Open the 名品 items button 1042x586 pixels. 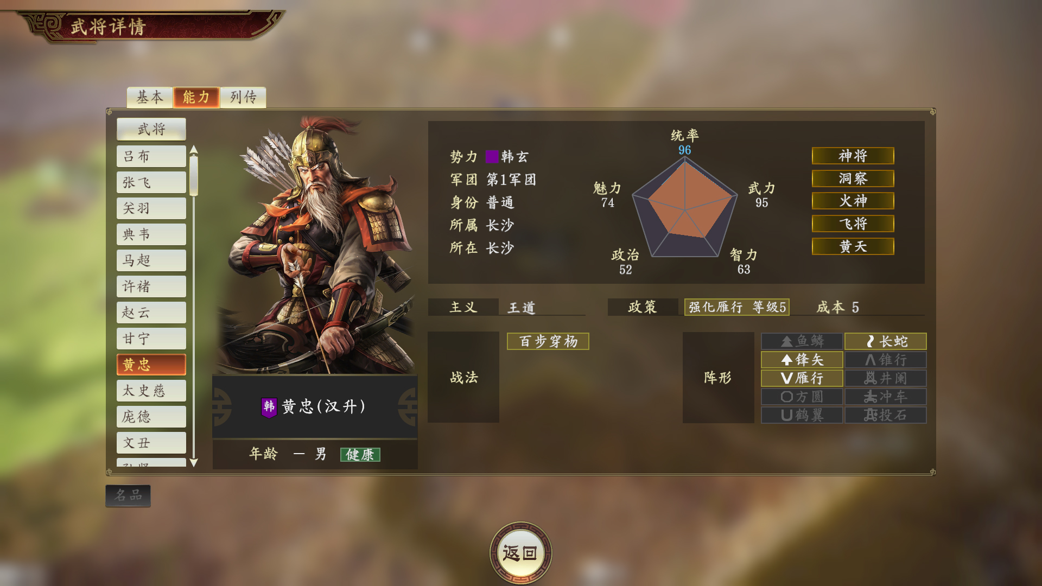coord(128,495)
